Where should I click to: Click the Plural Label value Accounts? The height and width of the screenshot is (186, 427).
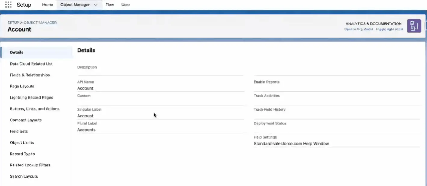coord(86,130)
